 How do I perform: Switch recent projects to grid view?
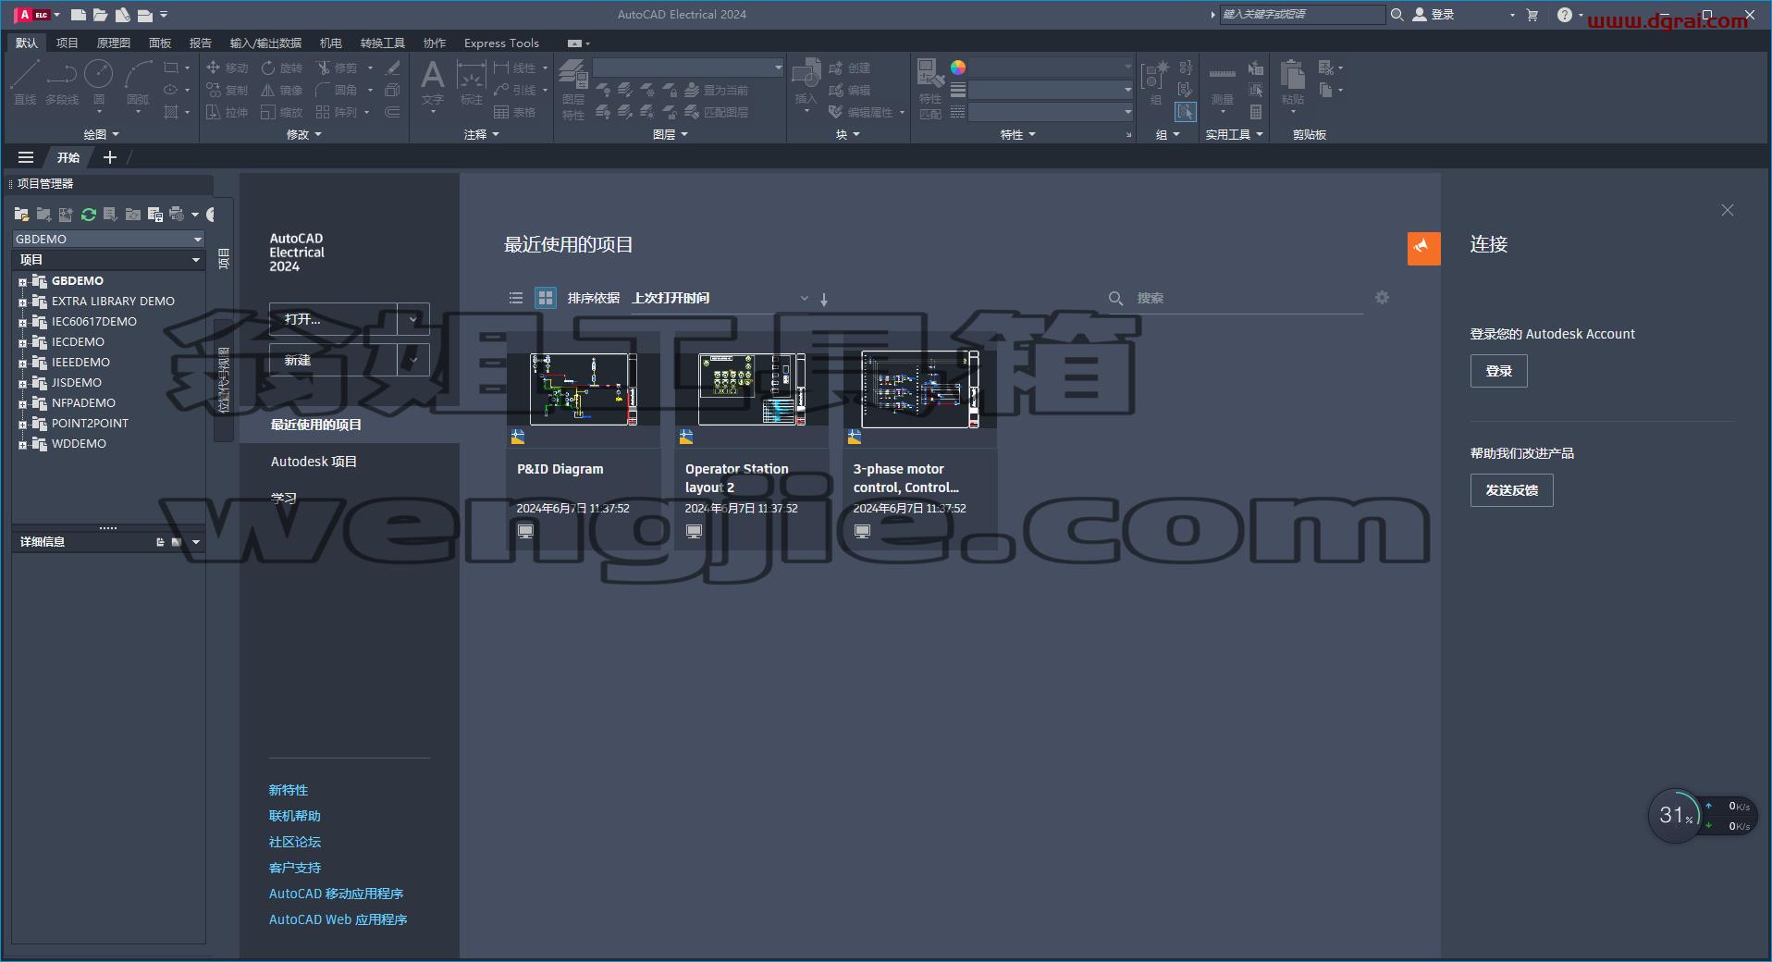[x=546, y=298]
